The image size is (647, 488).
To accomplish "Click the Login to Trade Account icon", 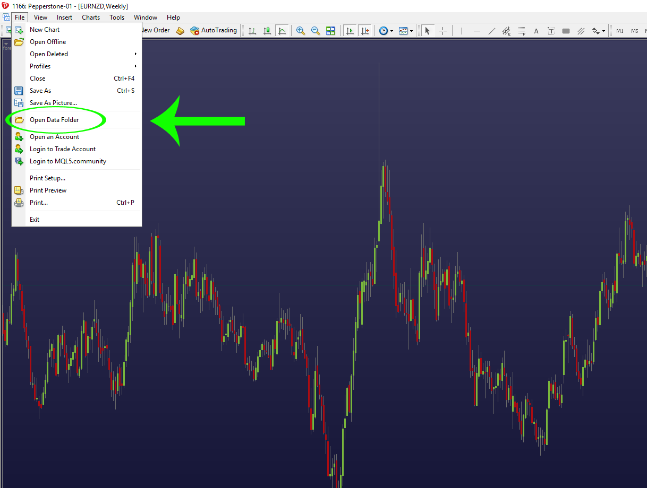I will tap(19, 149).
